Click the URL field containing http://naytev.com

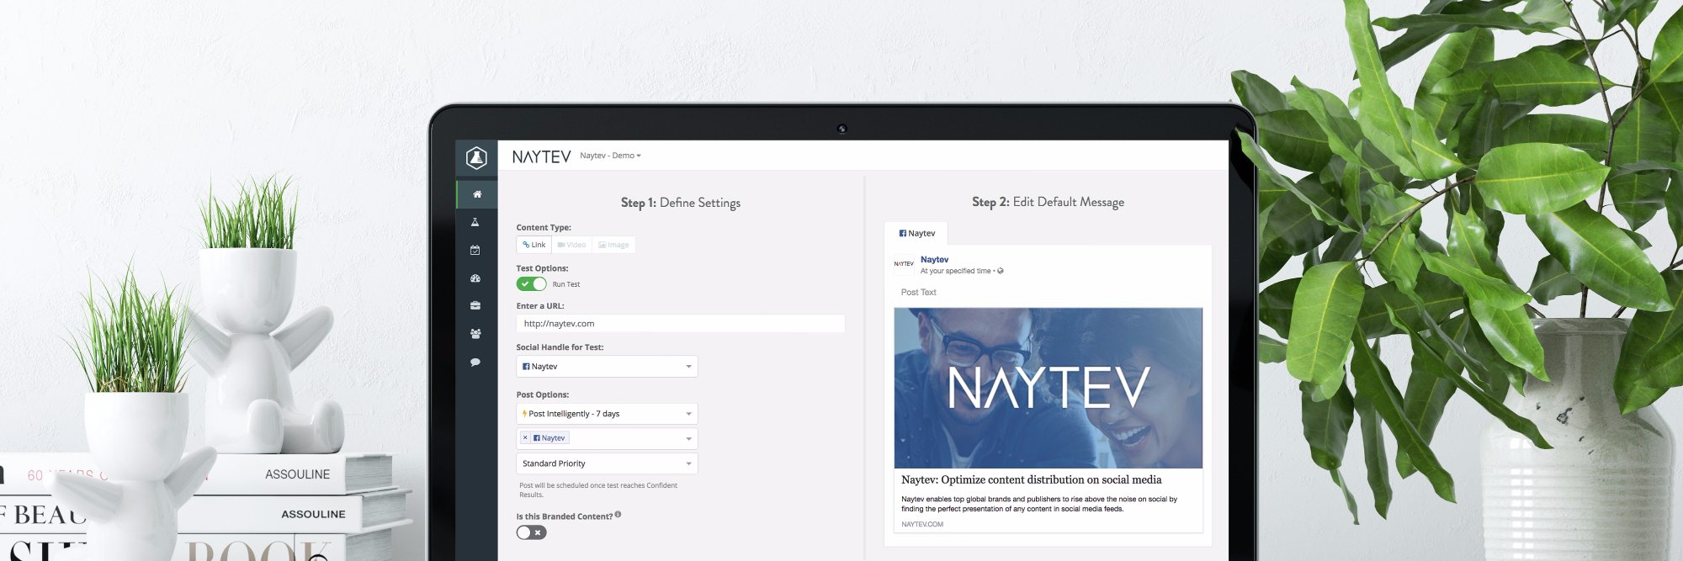pyautogui.click(x=680, y=324)
